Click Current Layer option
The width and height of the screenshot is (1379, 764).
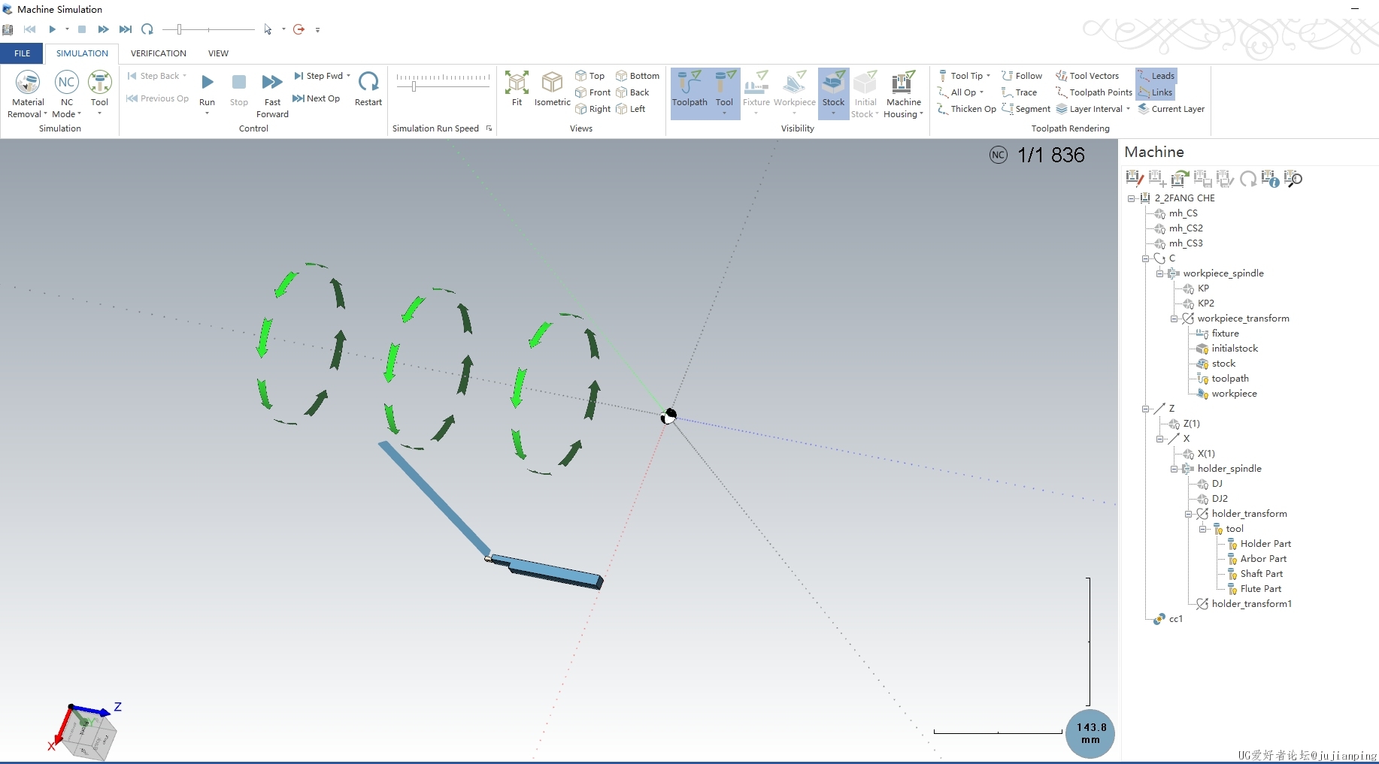click(1171, 109)
